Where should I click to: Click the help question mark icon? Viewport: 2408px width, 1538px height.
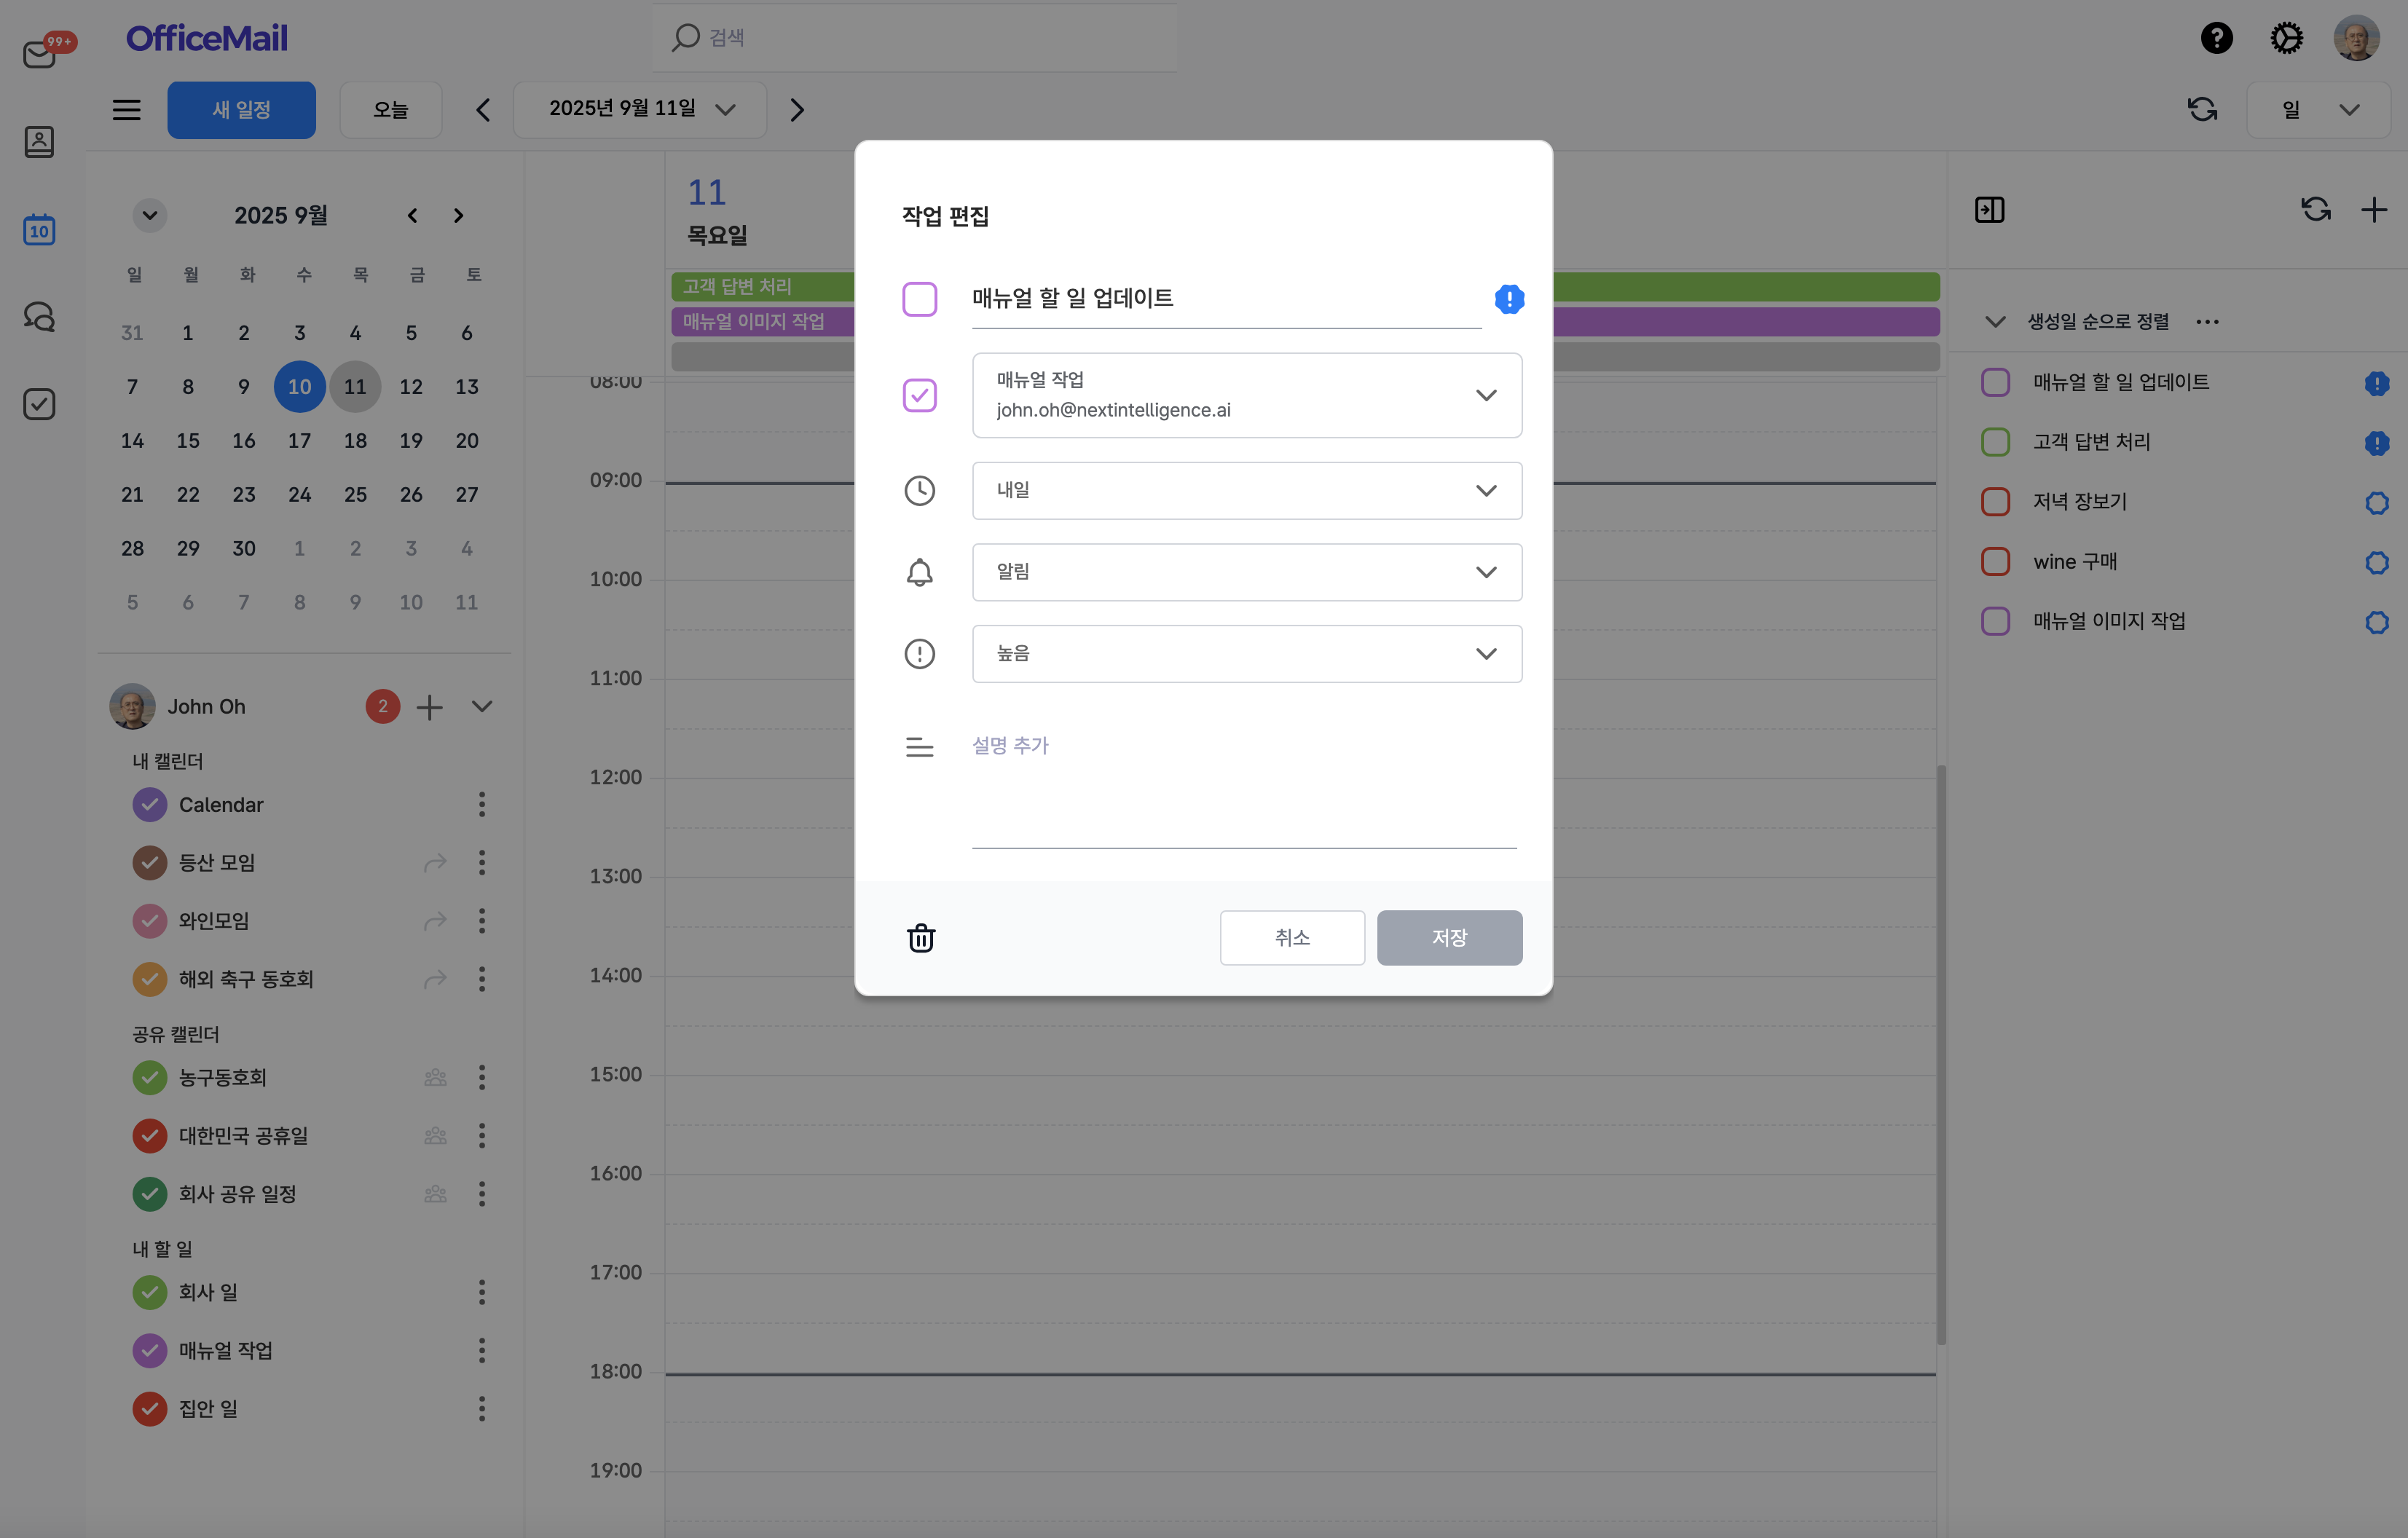point(2216,38)
